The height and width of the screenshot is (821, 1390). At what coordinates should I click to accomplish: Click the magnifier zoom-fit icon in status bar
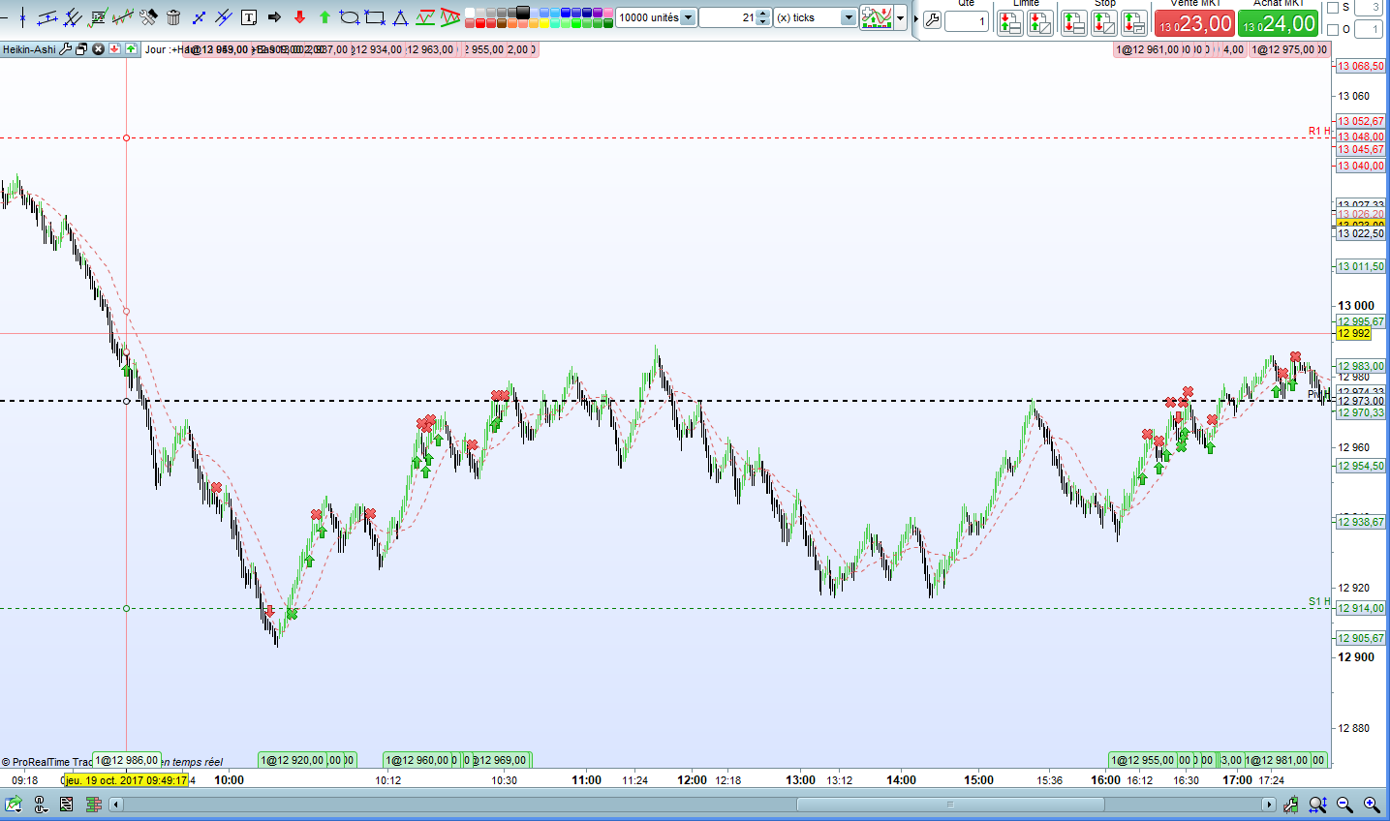coord(1317,805)
